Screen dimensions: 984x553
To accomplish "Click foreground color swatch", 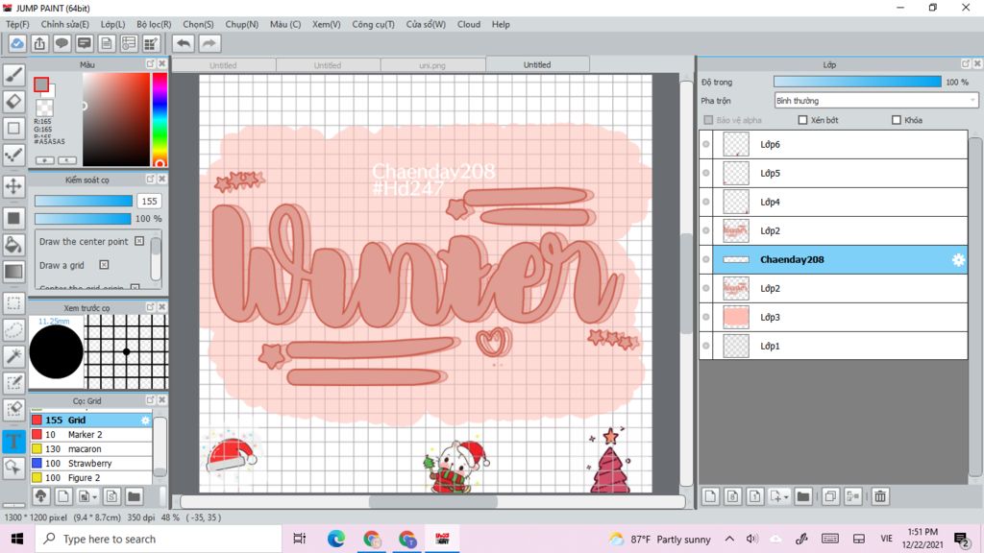I will 41,84.
